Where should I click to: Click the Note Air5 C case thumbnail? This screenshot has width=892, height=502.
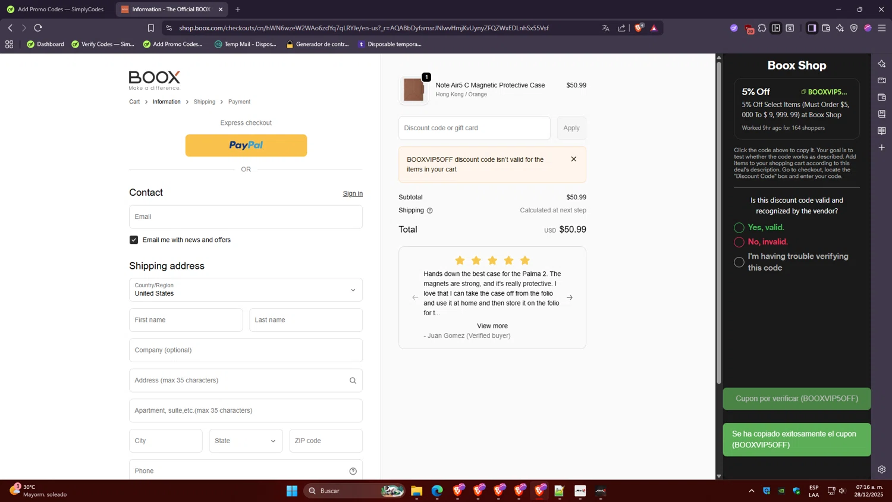point(413,90)
